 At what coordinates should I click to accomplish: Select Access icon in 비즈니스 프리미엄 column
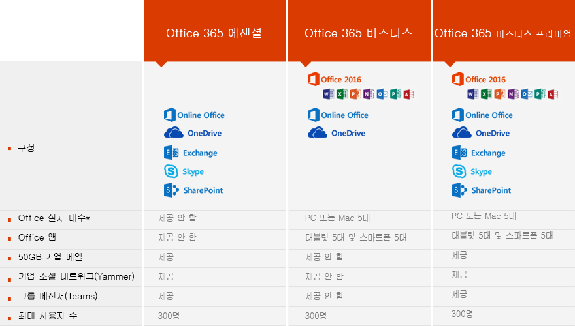tap(553, 94)
